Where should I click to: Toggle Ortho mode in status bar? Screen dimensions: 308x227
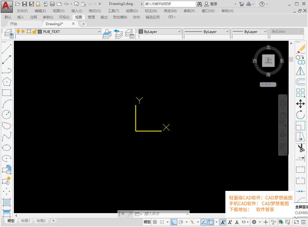coord(174,222)
